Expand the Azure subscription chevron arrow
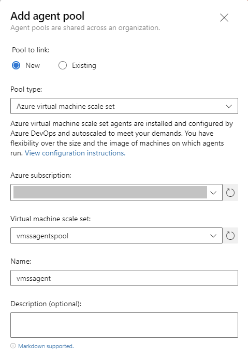This screenshot has width=248, height=358. click(x=213, y=193)
